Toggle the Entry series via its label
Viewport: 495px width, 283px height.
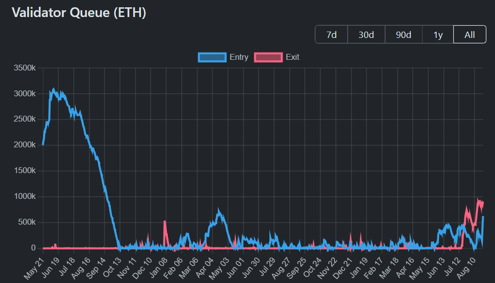point(239,57)
